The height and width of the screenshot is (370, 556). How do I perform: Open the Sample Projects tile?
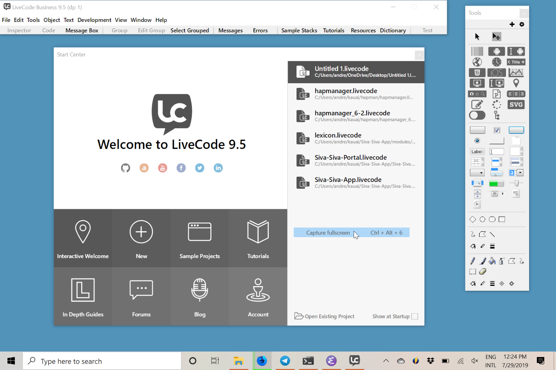pyautogui.click(x=200, y=238)
